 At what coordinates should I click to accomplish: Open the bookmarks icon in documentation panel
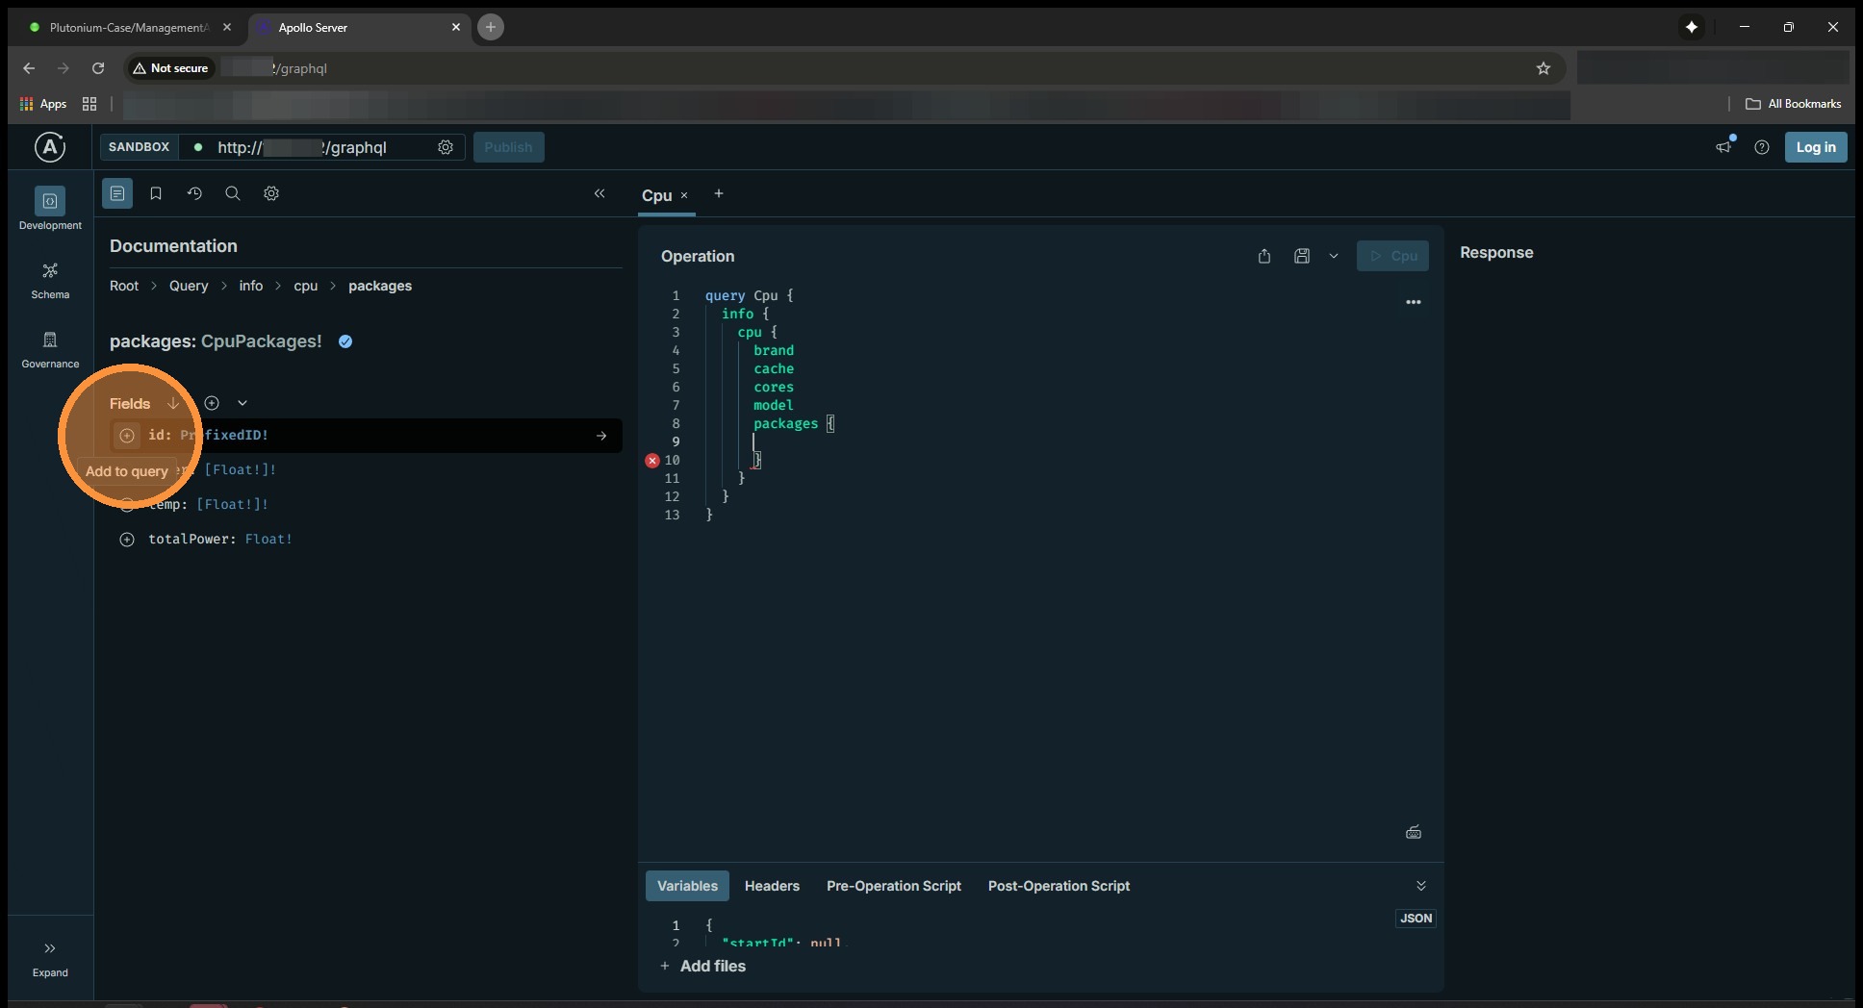click(x=156, y=193)
